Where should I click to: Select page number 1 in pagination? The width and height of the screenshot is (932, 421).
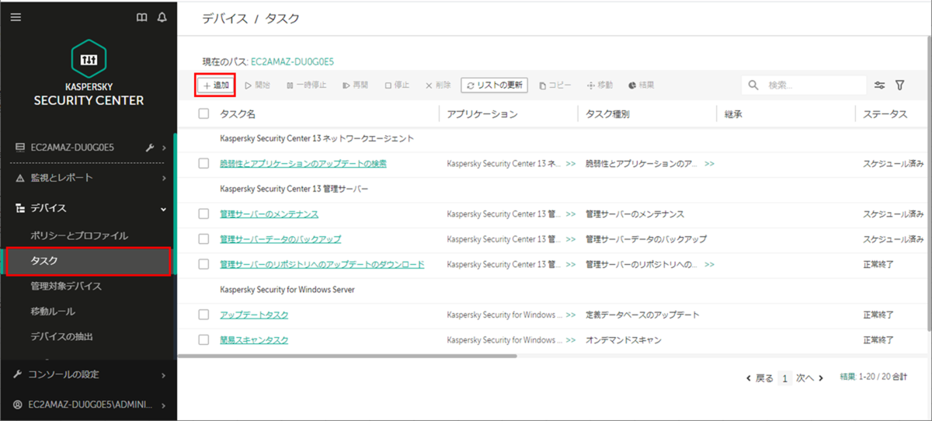pyautogui.click(x=784, y=378)
